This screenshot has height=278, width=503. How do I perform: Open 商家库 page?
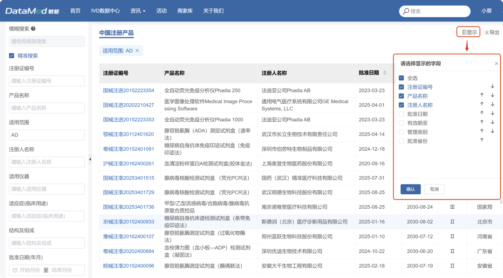[185, 11]
